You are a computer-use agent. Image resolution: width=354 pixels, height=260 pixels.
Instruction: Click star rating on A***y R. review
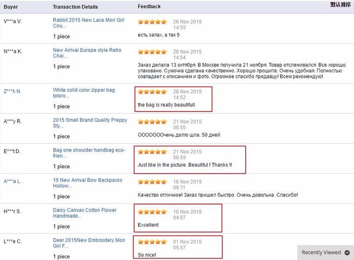152,122
